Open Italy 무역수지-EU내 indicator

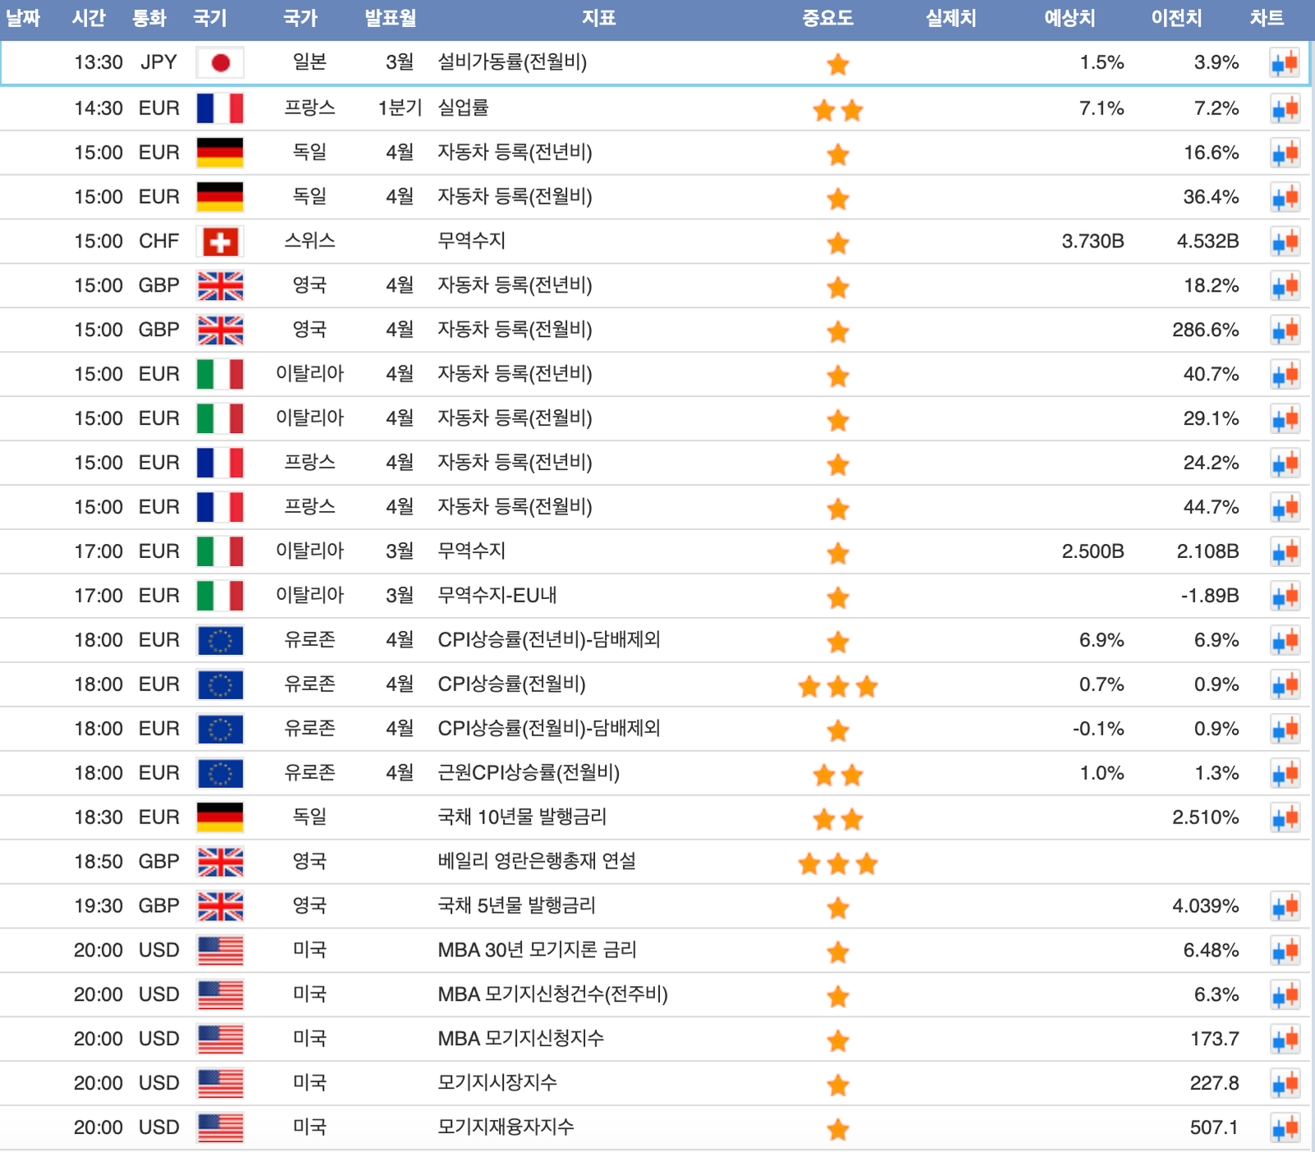pos(496,595)
